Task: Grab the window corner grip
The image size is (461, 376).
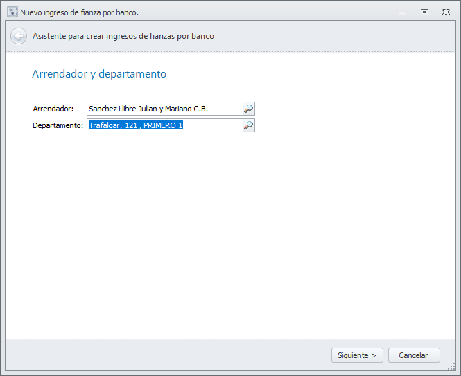Action: pyautogui.click(x=451, y=366)
